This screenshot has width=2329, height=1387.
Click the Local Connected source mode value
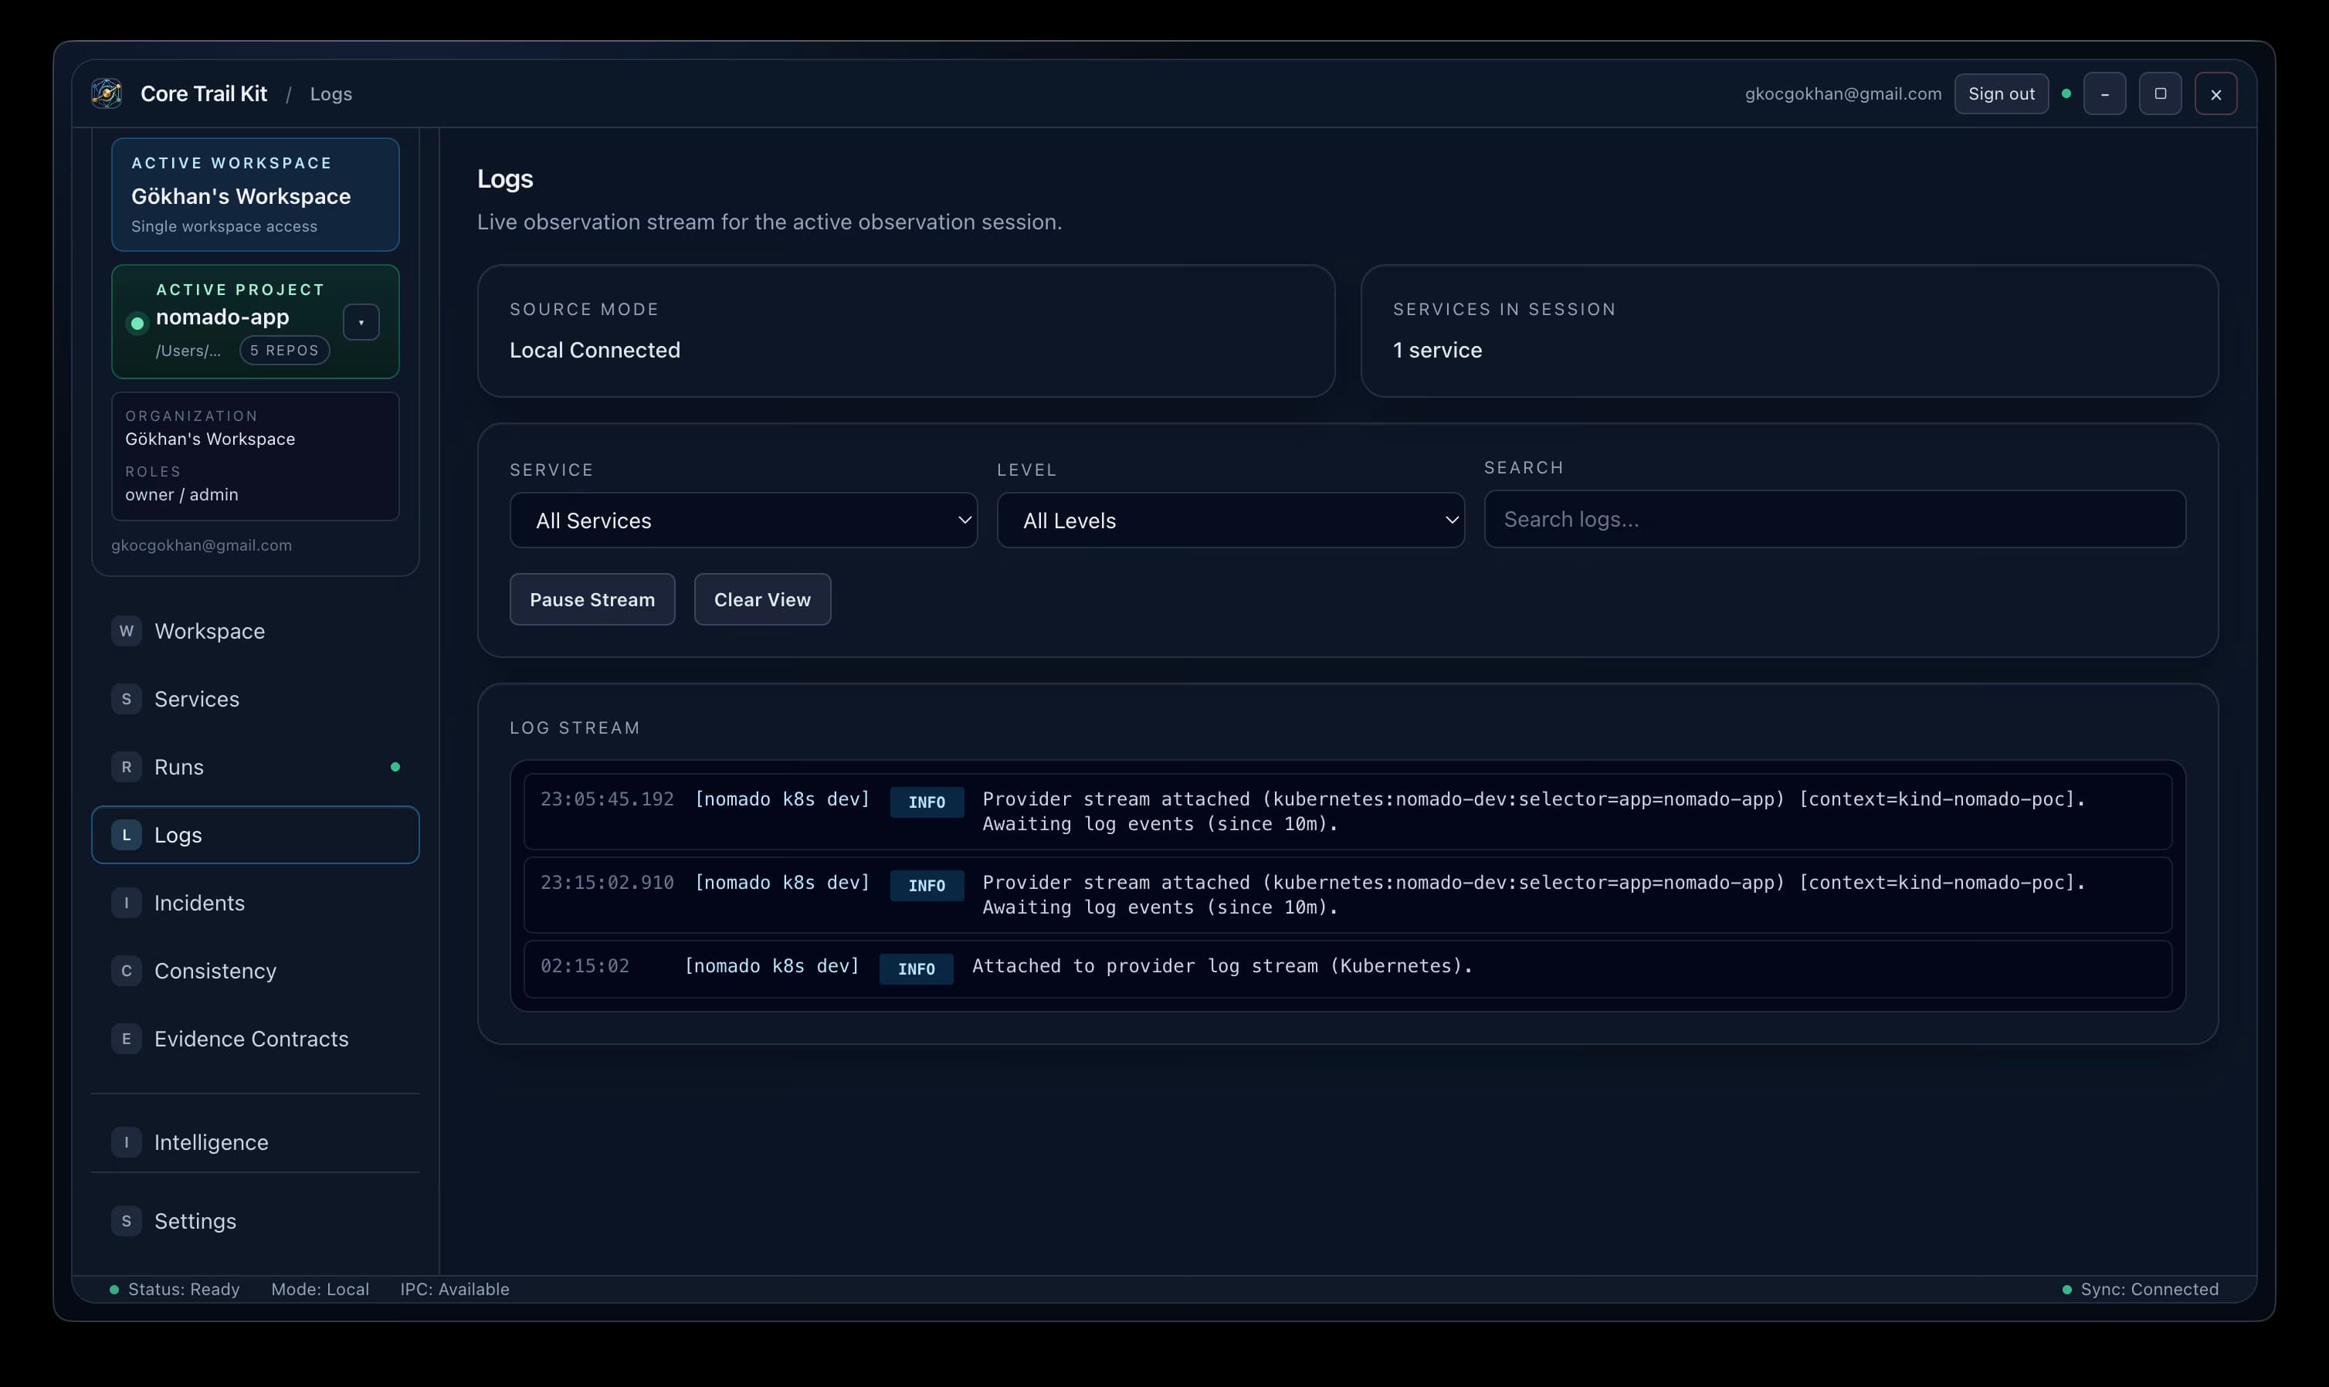pyautogui.click(x=595, y=350)
